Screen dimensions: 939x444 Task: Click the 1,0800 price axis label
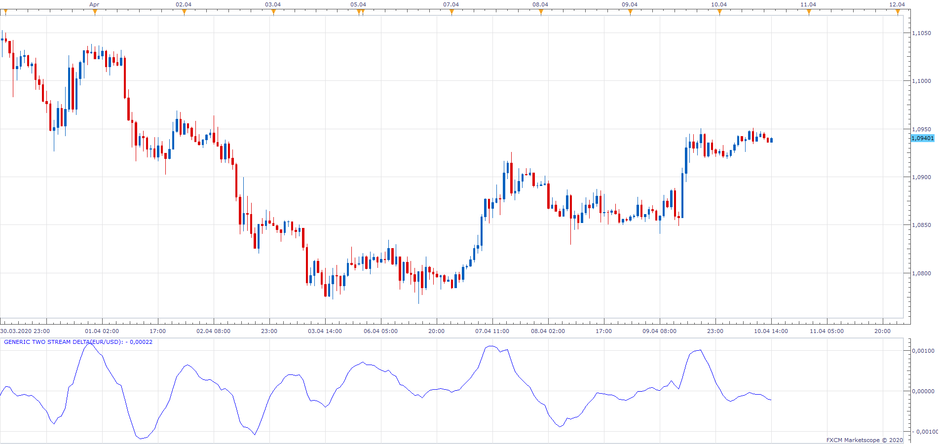tap(921, 273)
